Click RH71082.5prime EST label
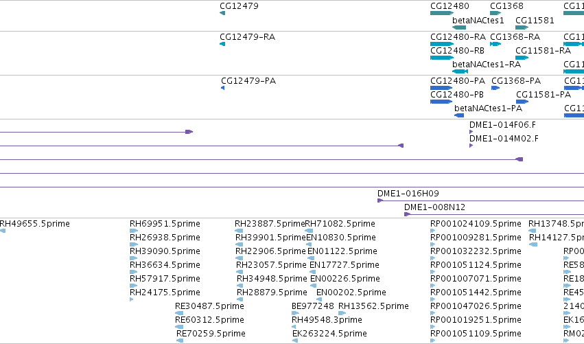This screenshot has height=344, width=584. point(340,224)
